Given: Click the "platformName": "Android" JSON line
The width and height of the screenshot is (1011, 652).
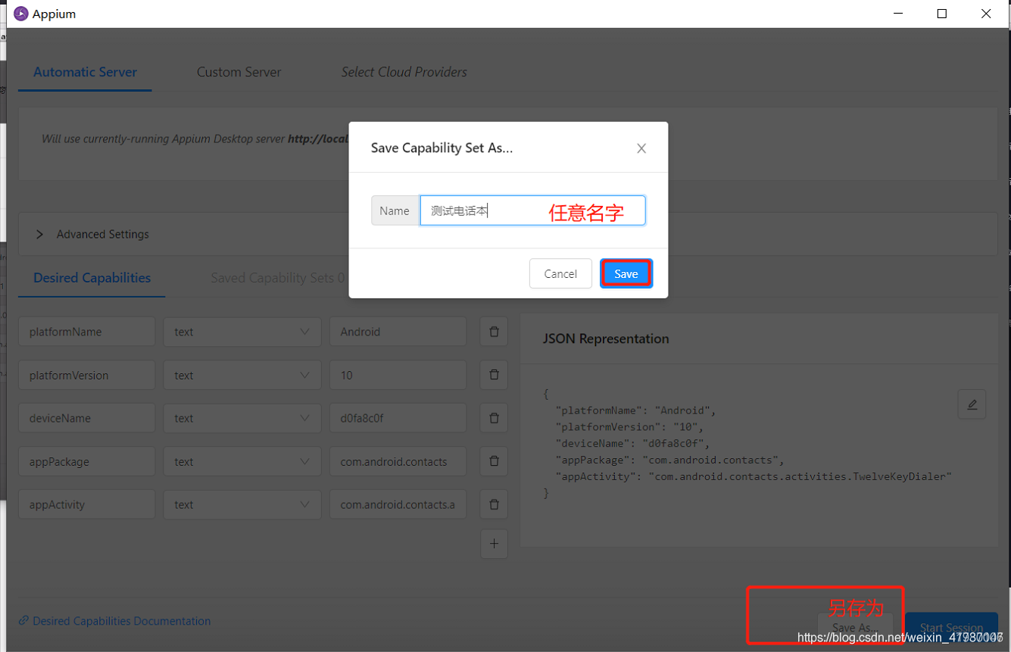Looking at the screenshot, I should click(636, 410).
